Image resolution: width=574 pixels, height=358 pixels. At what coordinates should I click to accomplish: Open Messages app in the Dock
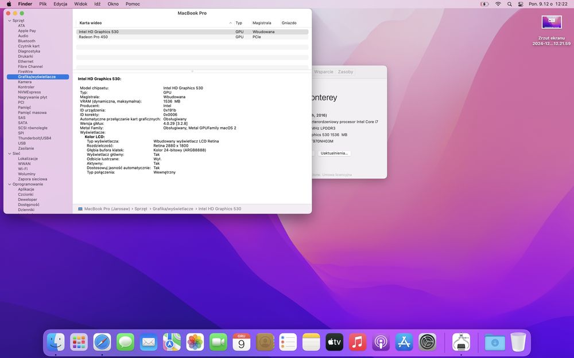point(125,343)
